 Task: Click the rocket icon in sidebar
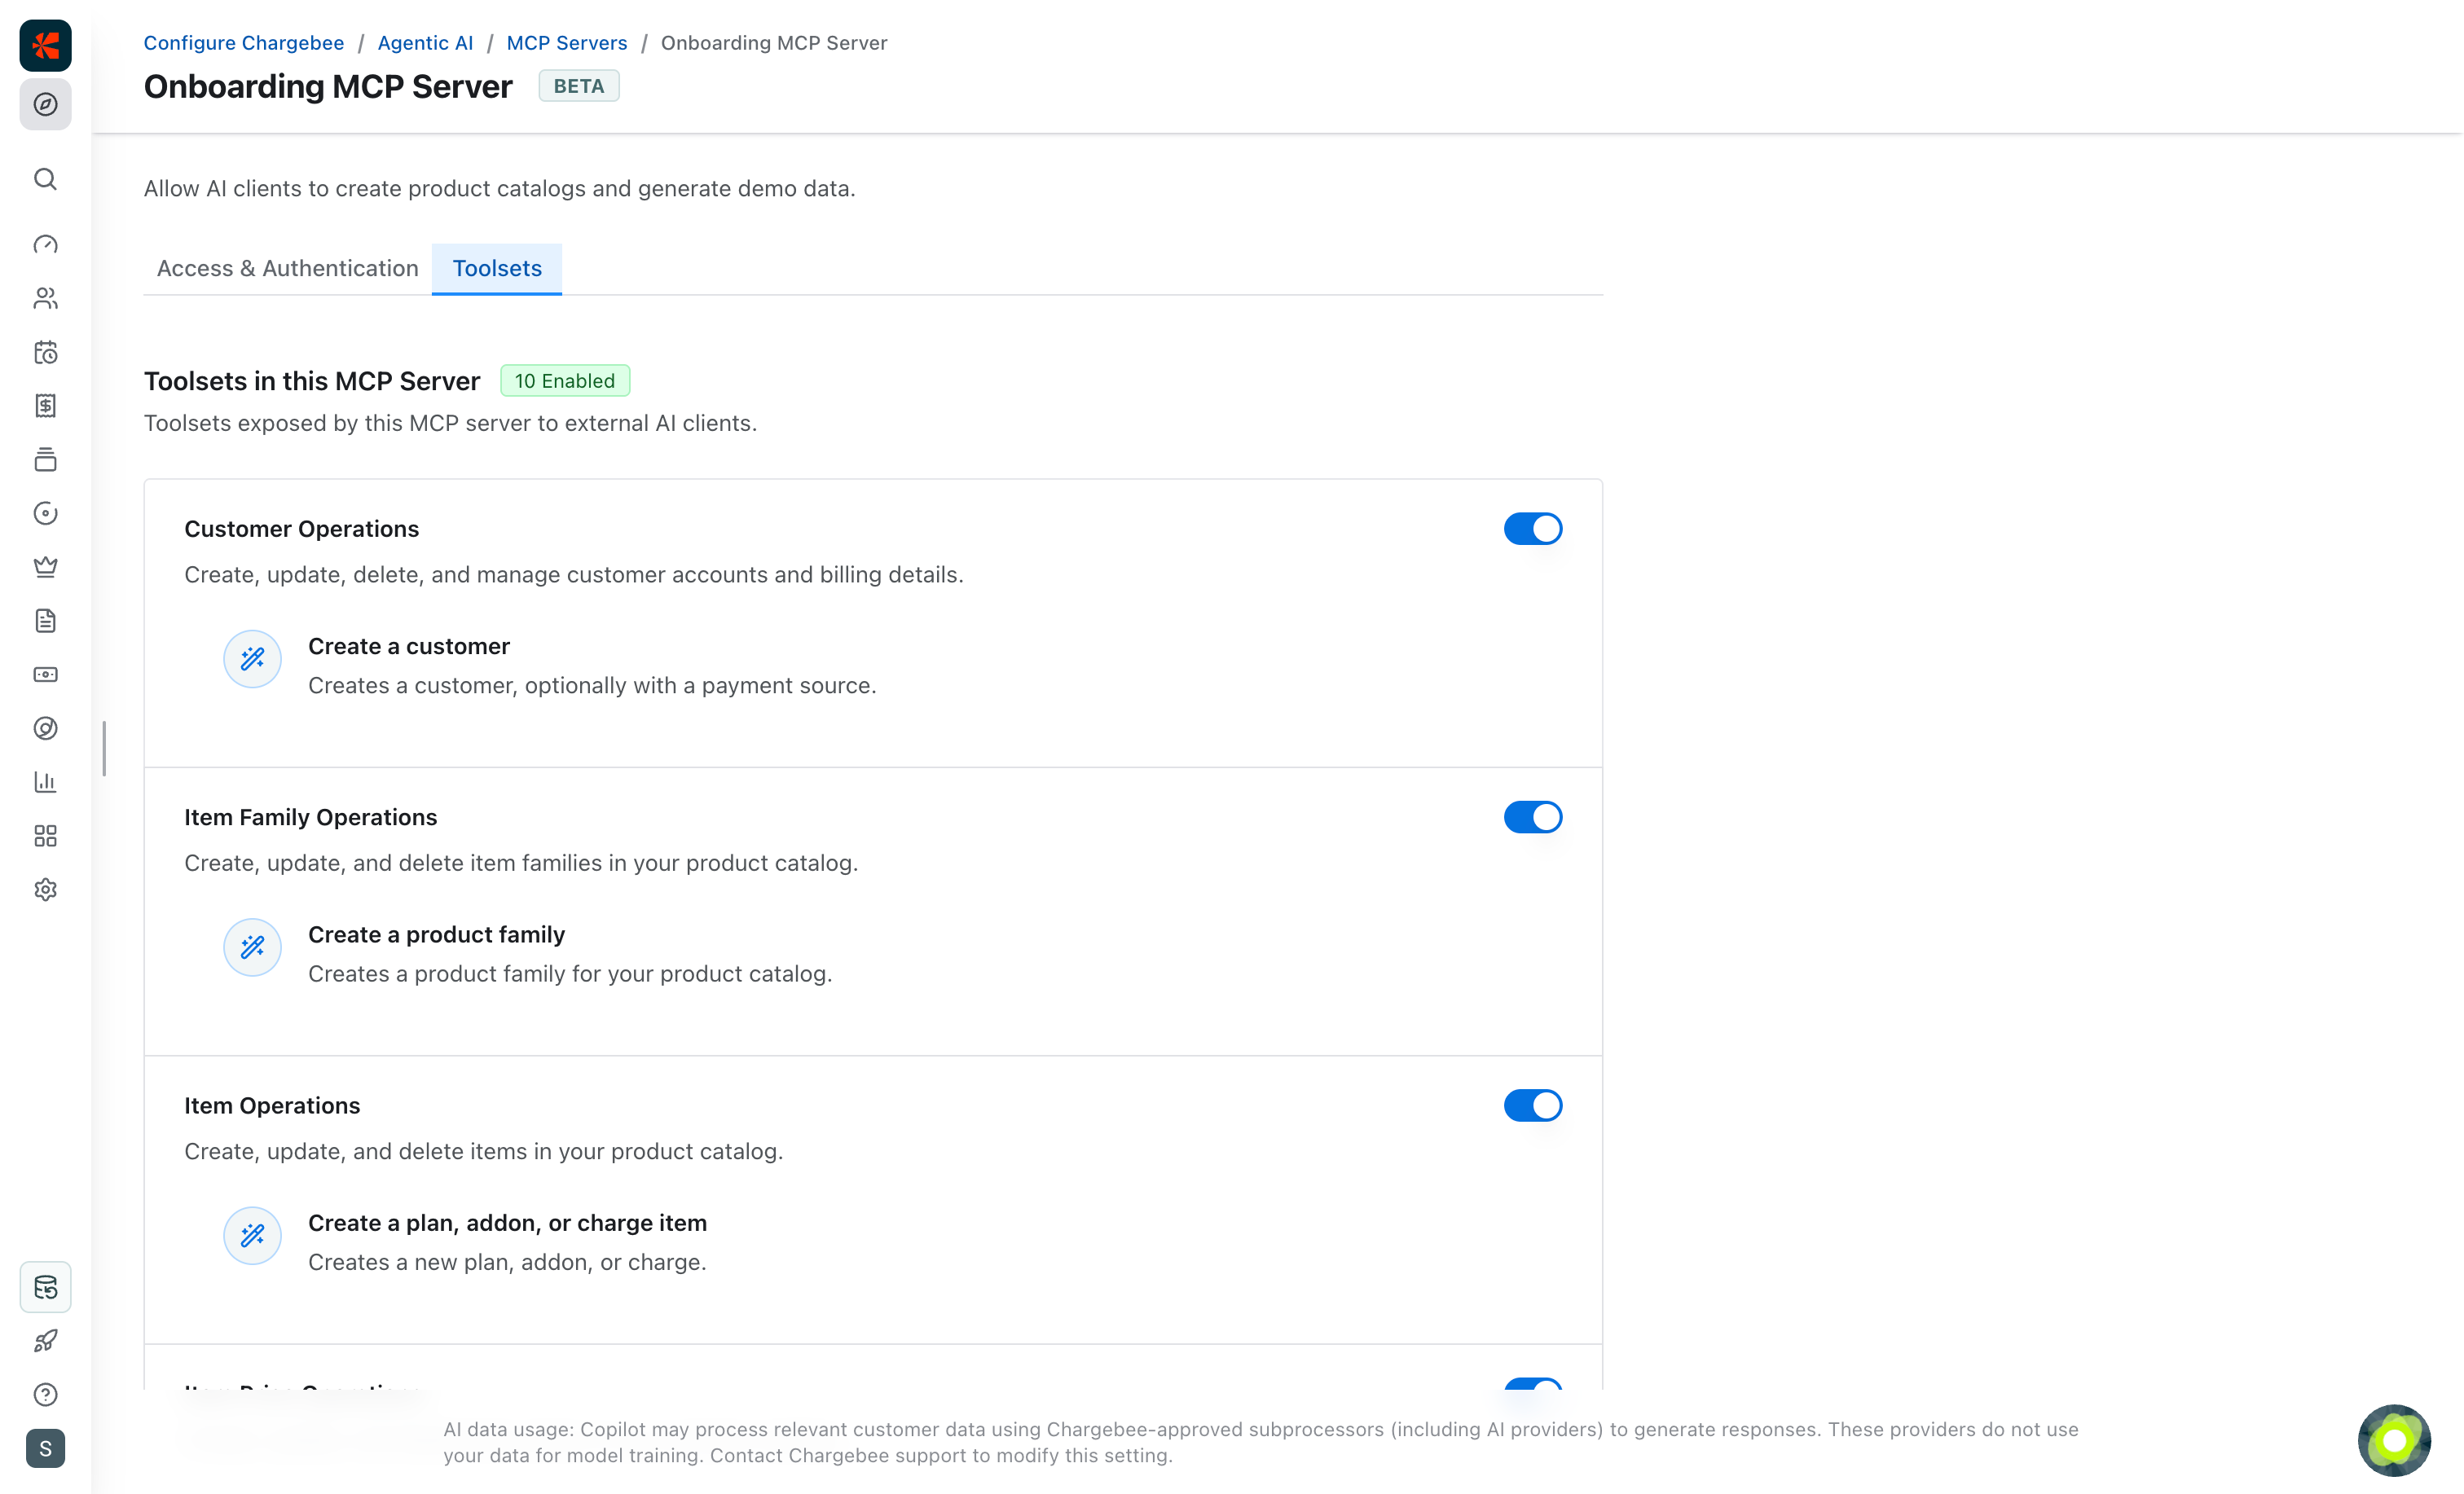(x=45, y=1341)
